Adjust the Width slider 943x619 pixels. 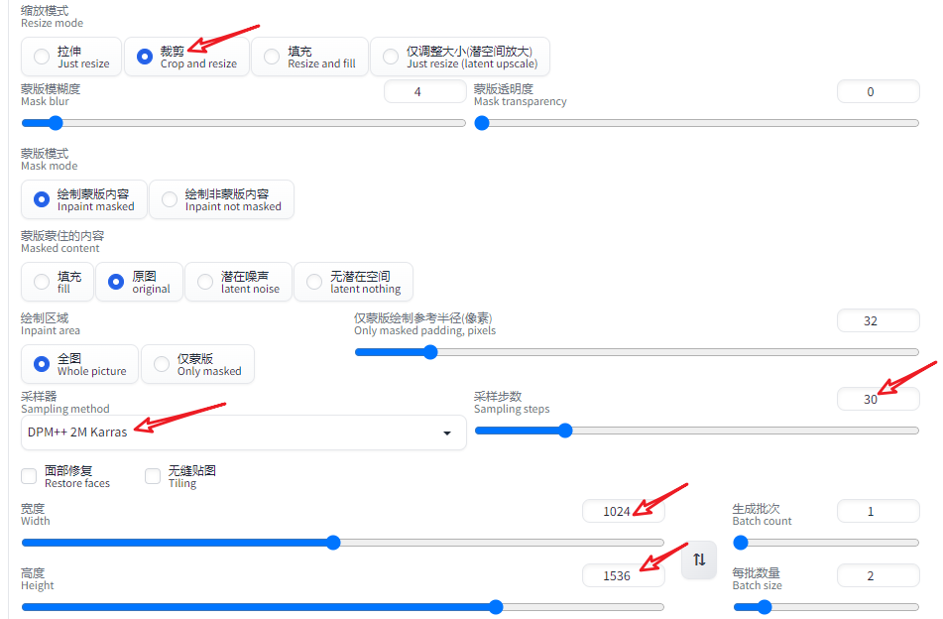click(x=343, y=542)
